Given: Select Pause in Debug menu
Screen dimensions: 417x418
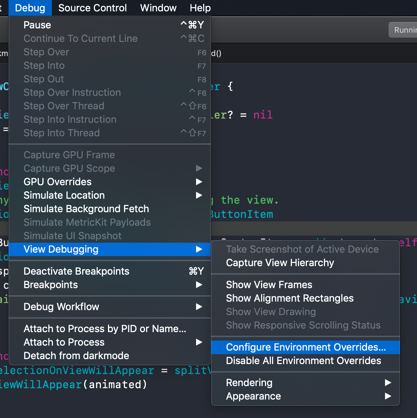Looking at the screenshot, I should point(37,25).
